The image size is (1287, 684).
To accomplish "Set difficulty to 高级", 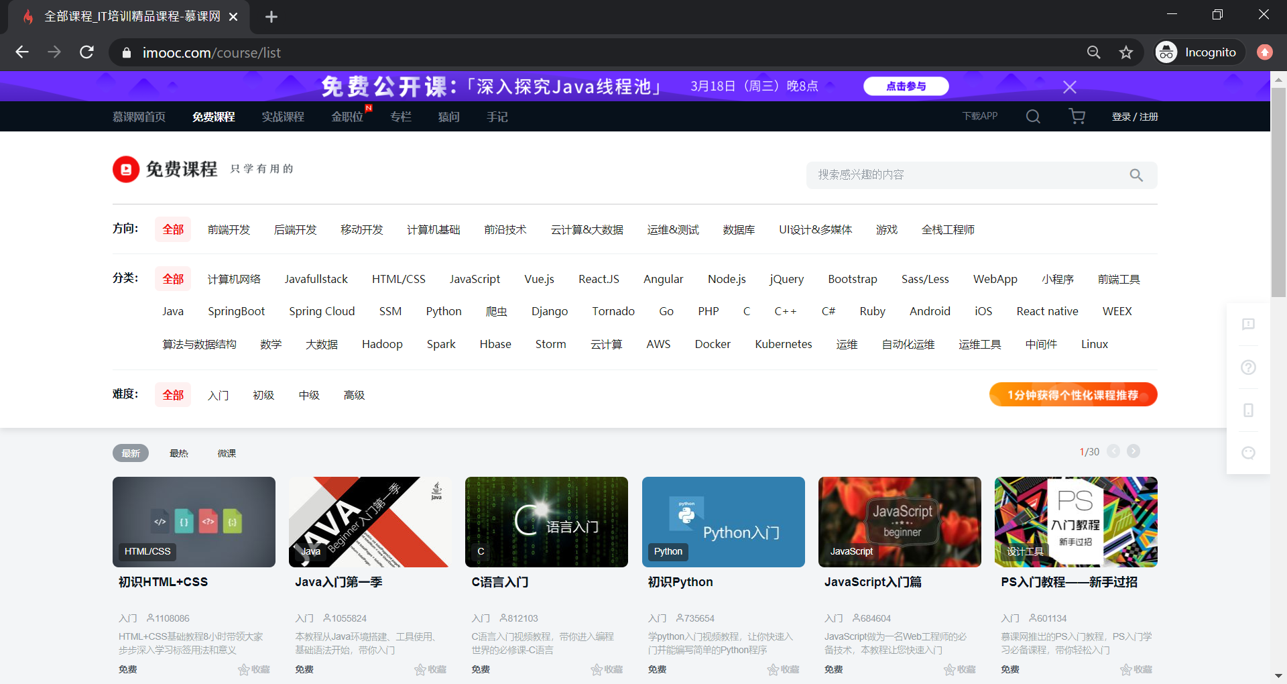I will (354, 395).
